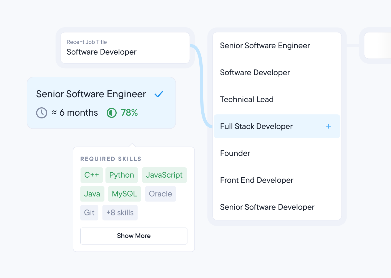Click the MySQL skill tag
The image size is (391, 278).
tap(124, 194)
